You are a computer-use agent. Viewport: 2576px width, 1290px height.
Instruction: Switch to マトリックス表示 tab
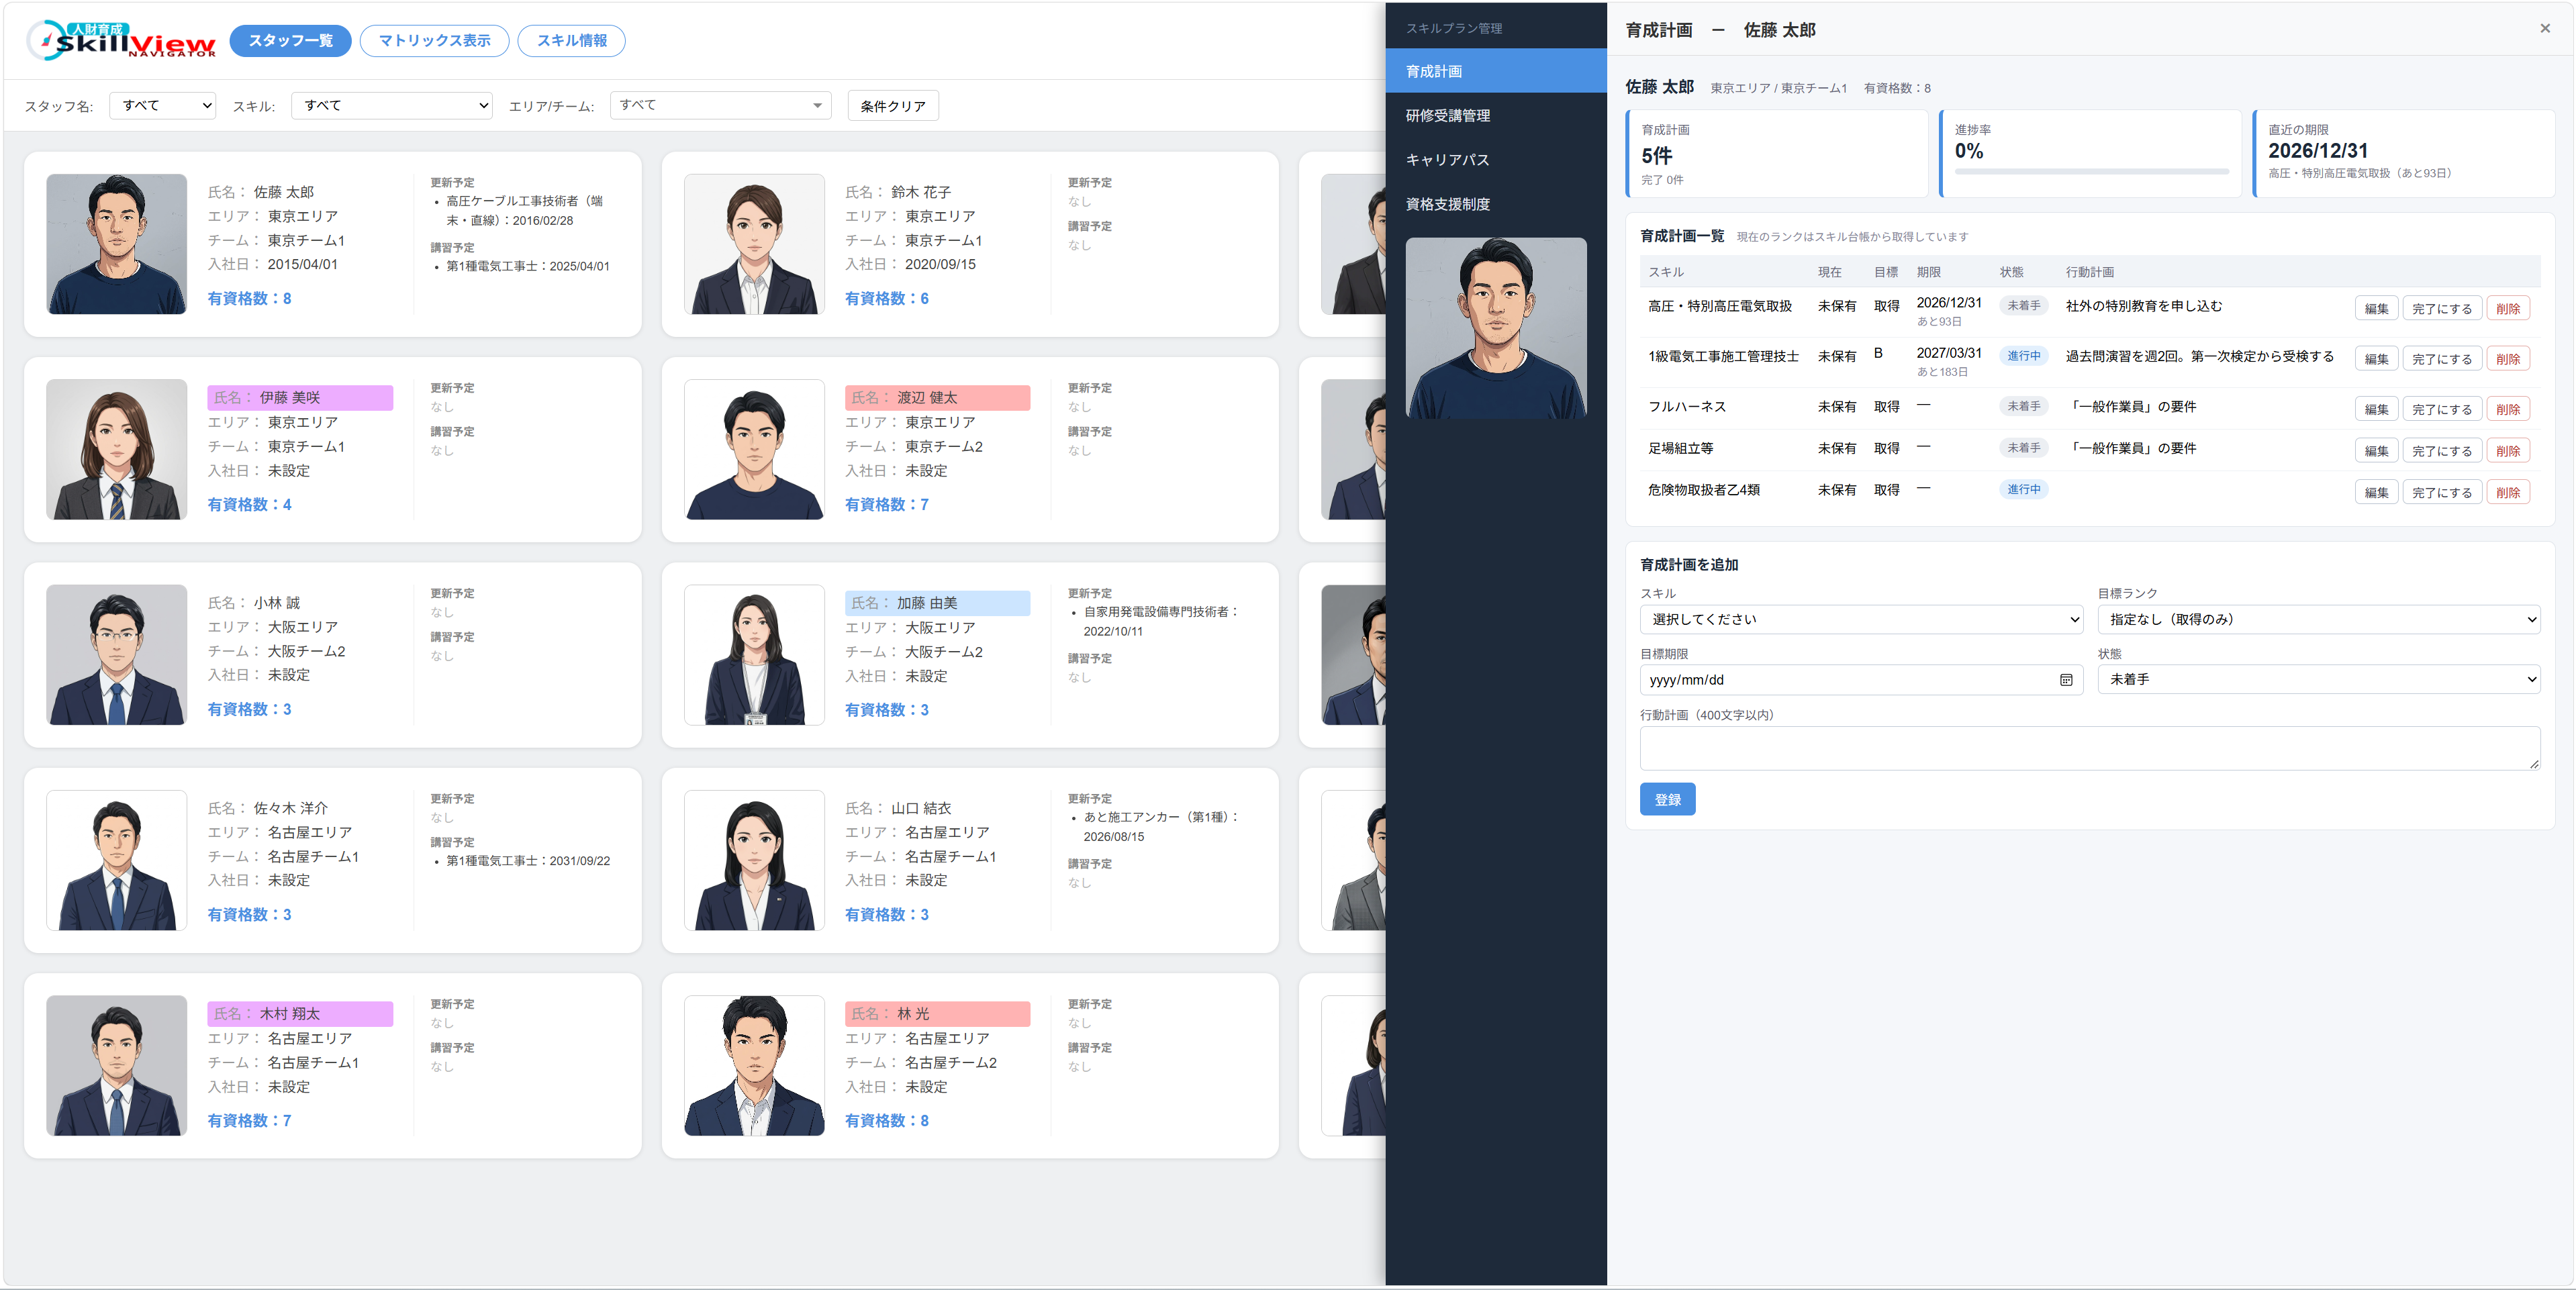434,41
